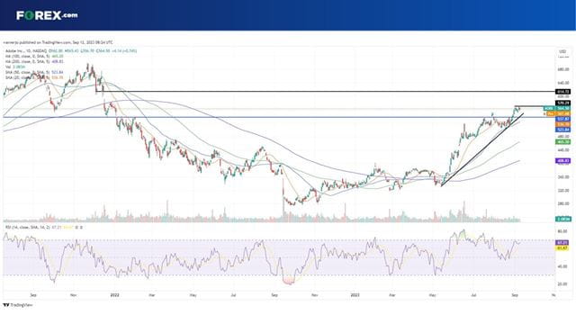Click the purple 408.83 moving average label
This screenshot has height=324, width=576.
click(x=562, y=160)
